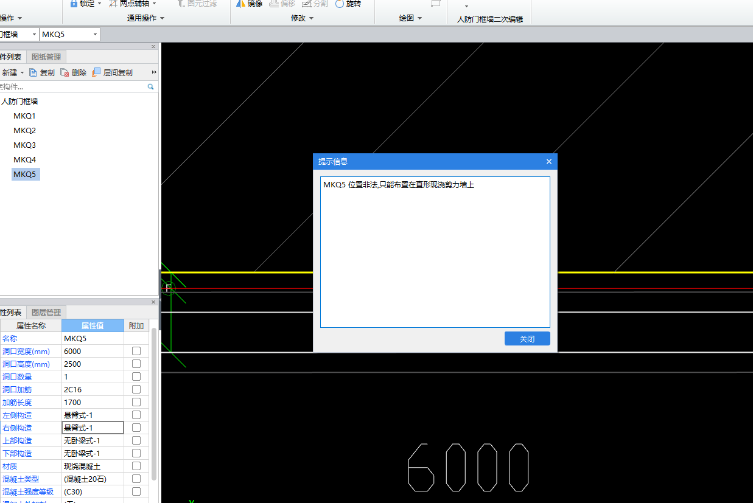Click the 属性值 column header
753x503 pixels.
[93, 325]
